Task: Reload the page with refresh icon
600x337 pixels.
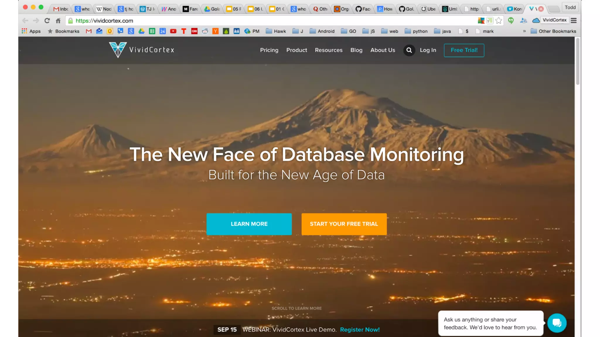Action: [47, 20]
